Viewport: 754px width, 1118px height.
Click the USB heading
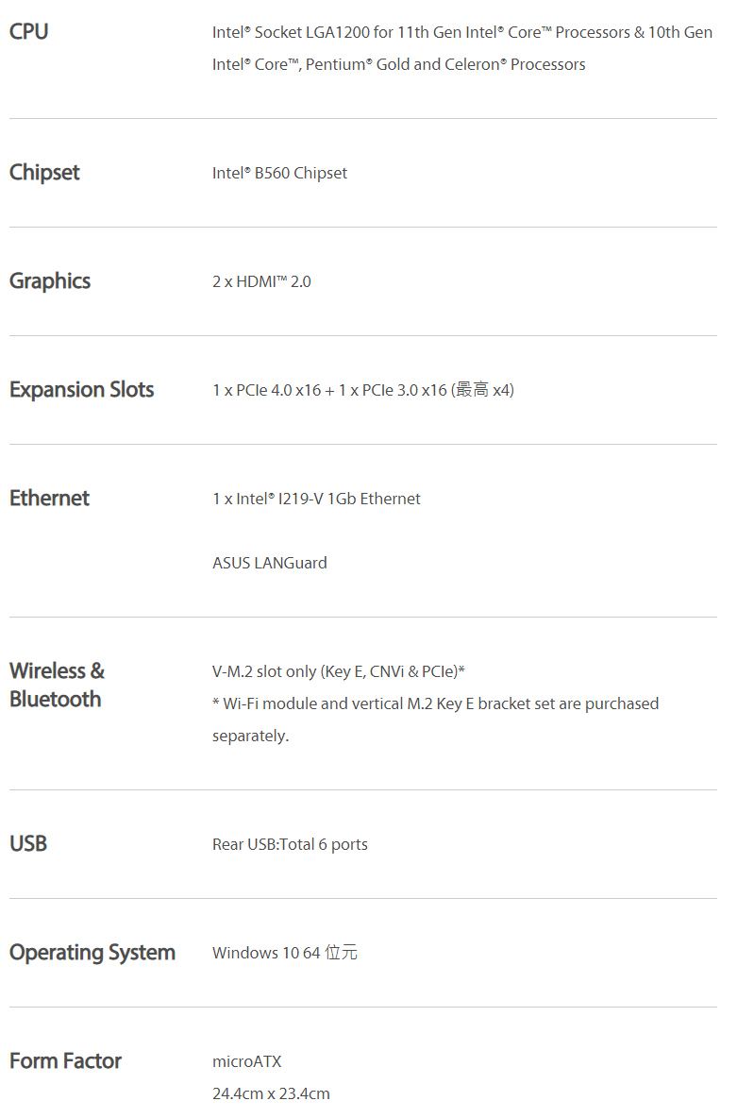pyautogui.click(x=28, y=844)
